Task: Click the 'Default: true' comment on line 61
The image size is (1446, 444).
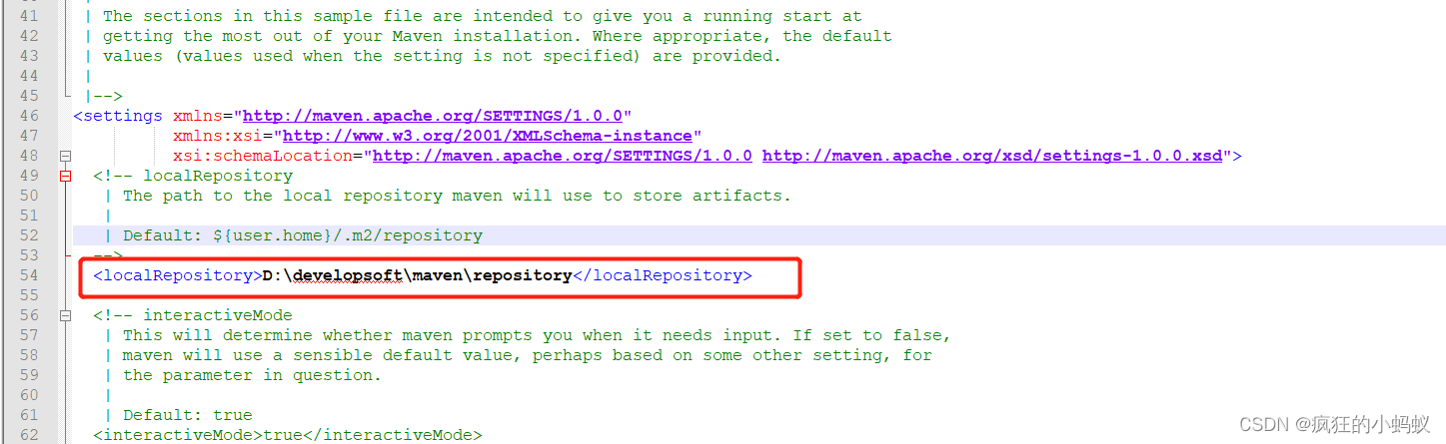Action: point(188,415)
